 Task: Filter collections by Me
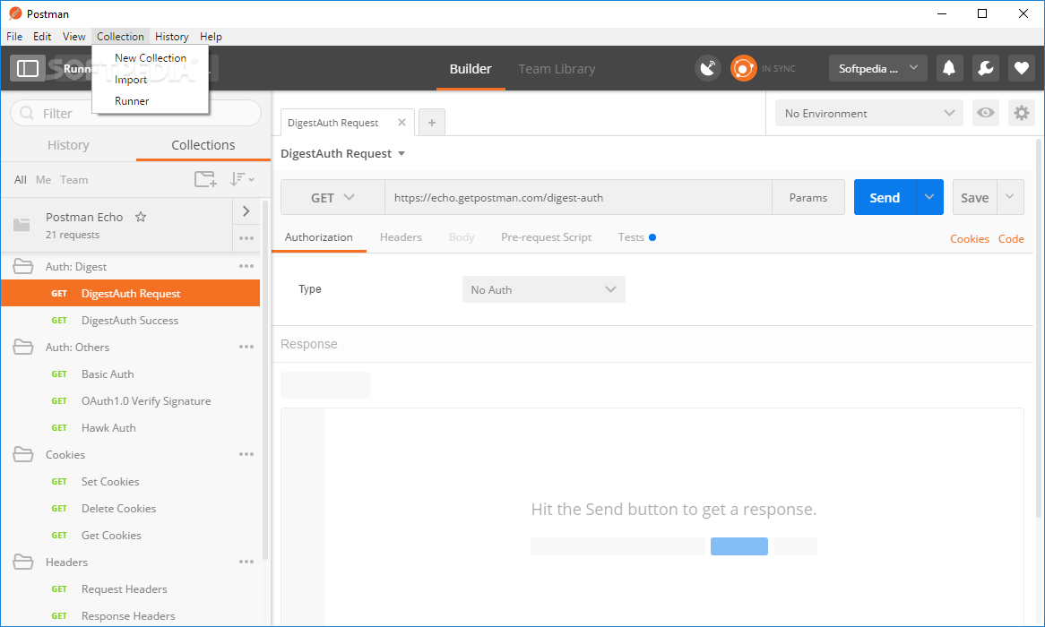coord(43,180)
